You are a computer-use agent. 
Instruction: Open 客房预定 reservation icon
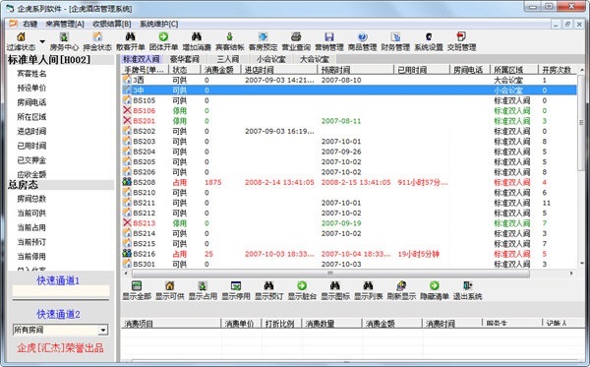(x=263, y=36)
